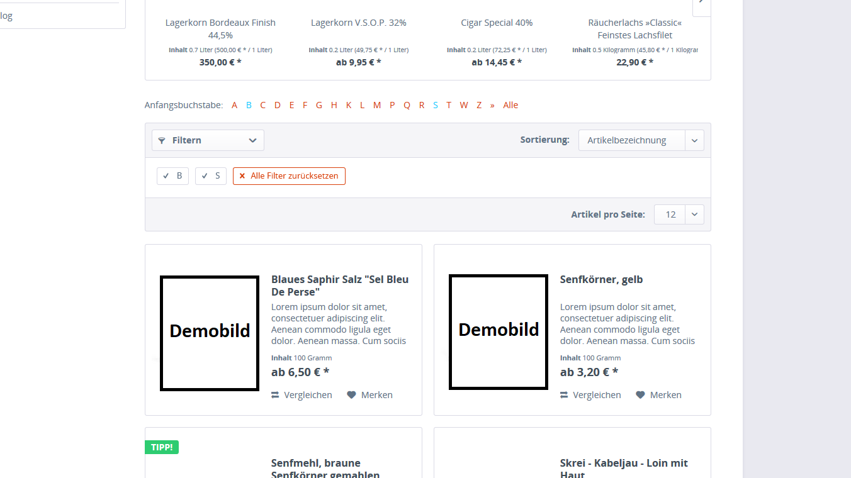This screenshot has width=851, height=478.
Task: Filter by starting letter L
Action: (362, 105)
